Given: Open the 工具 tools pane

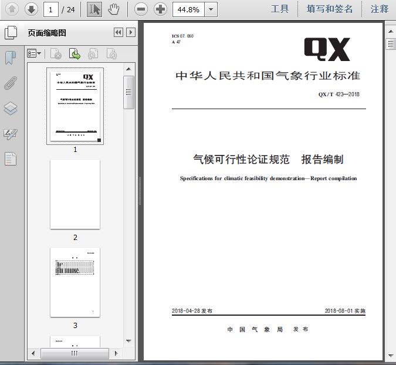Looking at the screenshot, I should click(280, 9).
